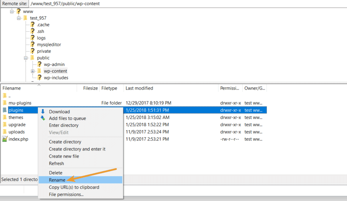Click the question mark icon beside mysqleditor
This screenshot has width=347, height=201.
tap(33, 44)
